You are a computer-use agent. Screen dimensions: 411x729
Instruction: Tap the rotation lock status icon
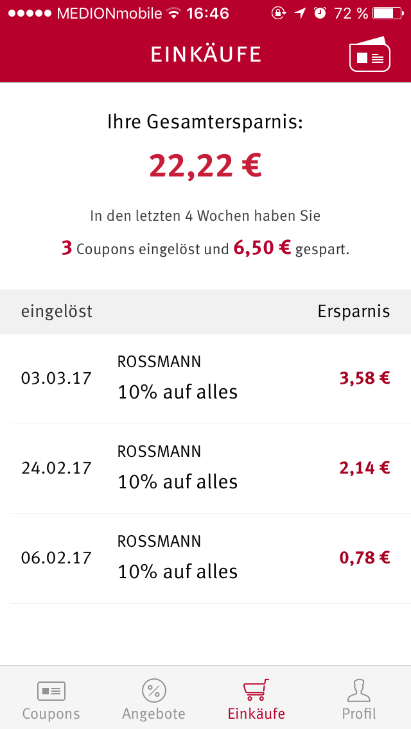point(278,13)
